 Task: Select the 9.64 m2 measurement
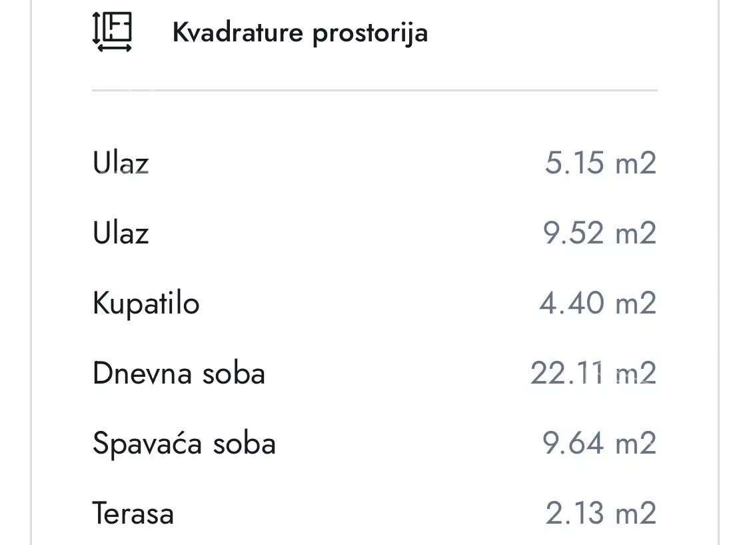(x=599, y=442)
